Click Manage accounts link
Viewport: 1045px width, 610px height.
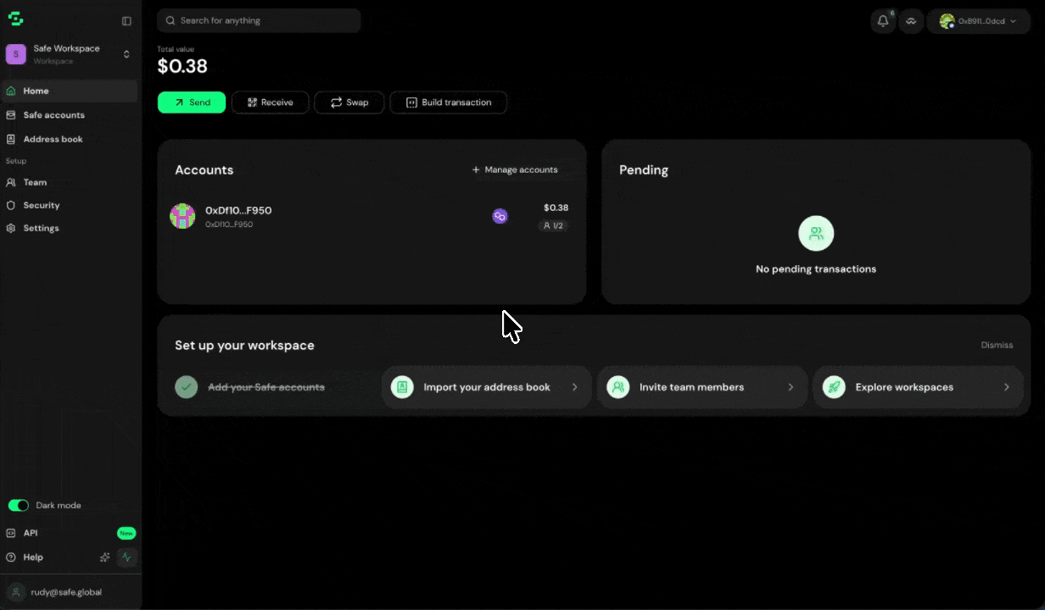(x=515, y=169)
